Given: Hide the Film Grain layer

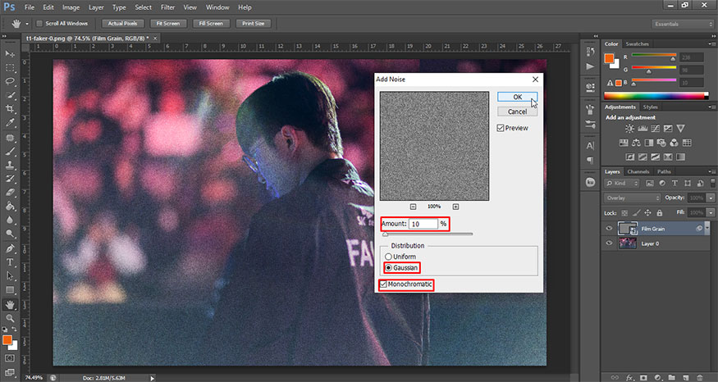Looking at the screenshot, I should click(609, 229).
